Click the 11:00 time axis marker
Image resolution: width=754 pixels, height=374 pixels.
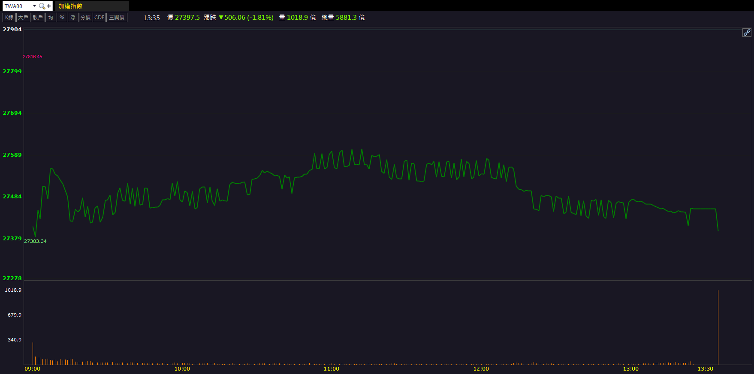tap(331, 369)
